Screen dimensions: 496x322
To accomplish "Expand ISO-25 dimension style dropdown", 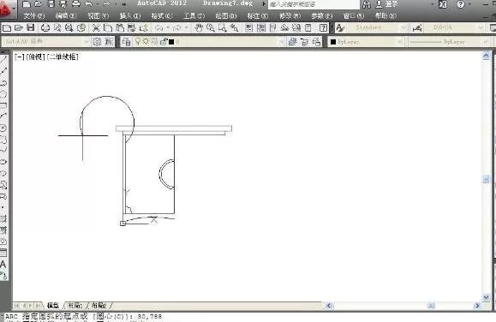I will (481, 28).
